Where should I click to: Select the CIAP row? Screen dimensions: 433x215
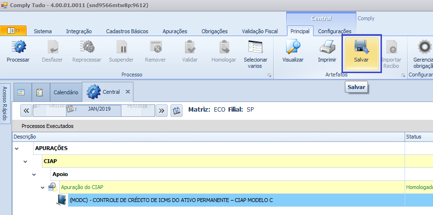coord(223,161)
